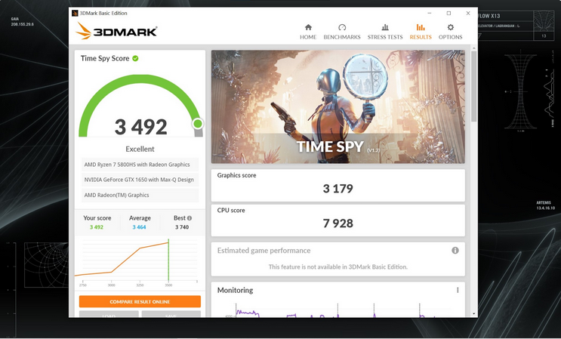Minimize the 3DMark window
This screenshot has height=339, width=561.
click(430, 14)
